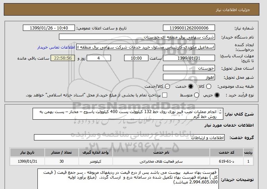Select the کالا/خدمت radio button
This screenshot has width=267, height=189.
[x=167, y=86]
